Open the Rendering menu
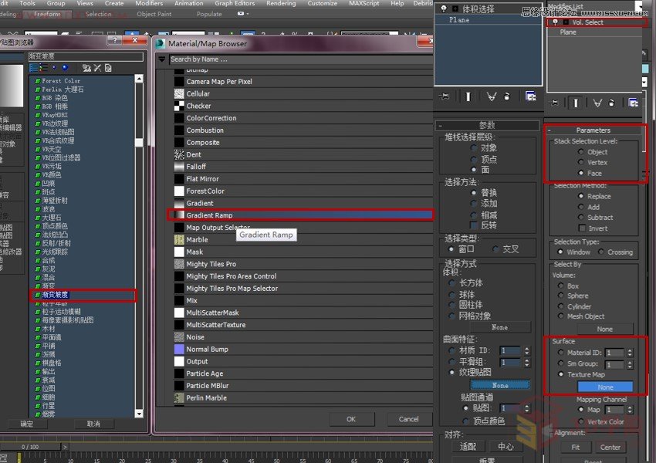The width and height of the screenshot is (656, 463). (280, 4)
